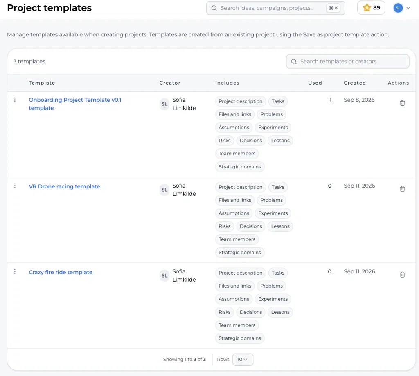Screen dimensions: 419x376
Task: Click SL creator avatar in VR Drone row
Action: 164,190
